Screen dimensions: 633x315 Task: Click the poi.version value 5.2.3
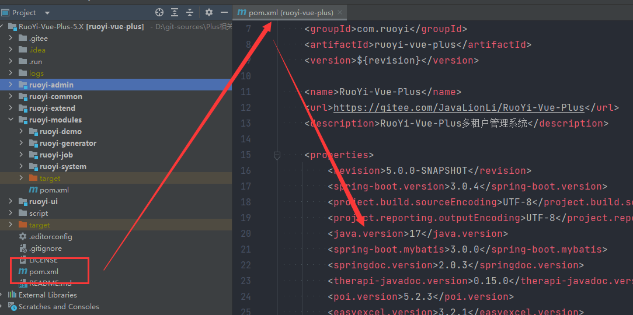tap(418, 297)
